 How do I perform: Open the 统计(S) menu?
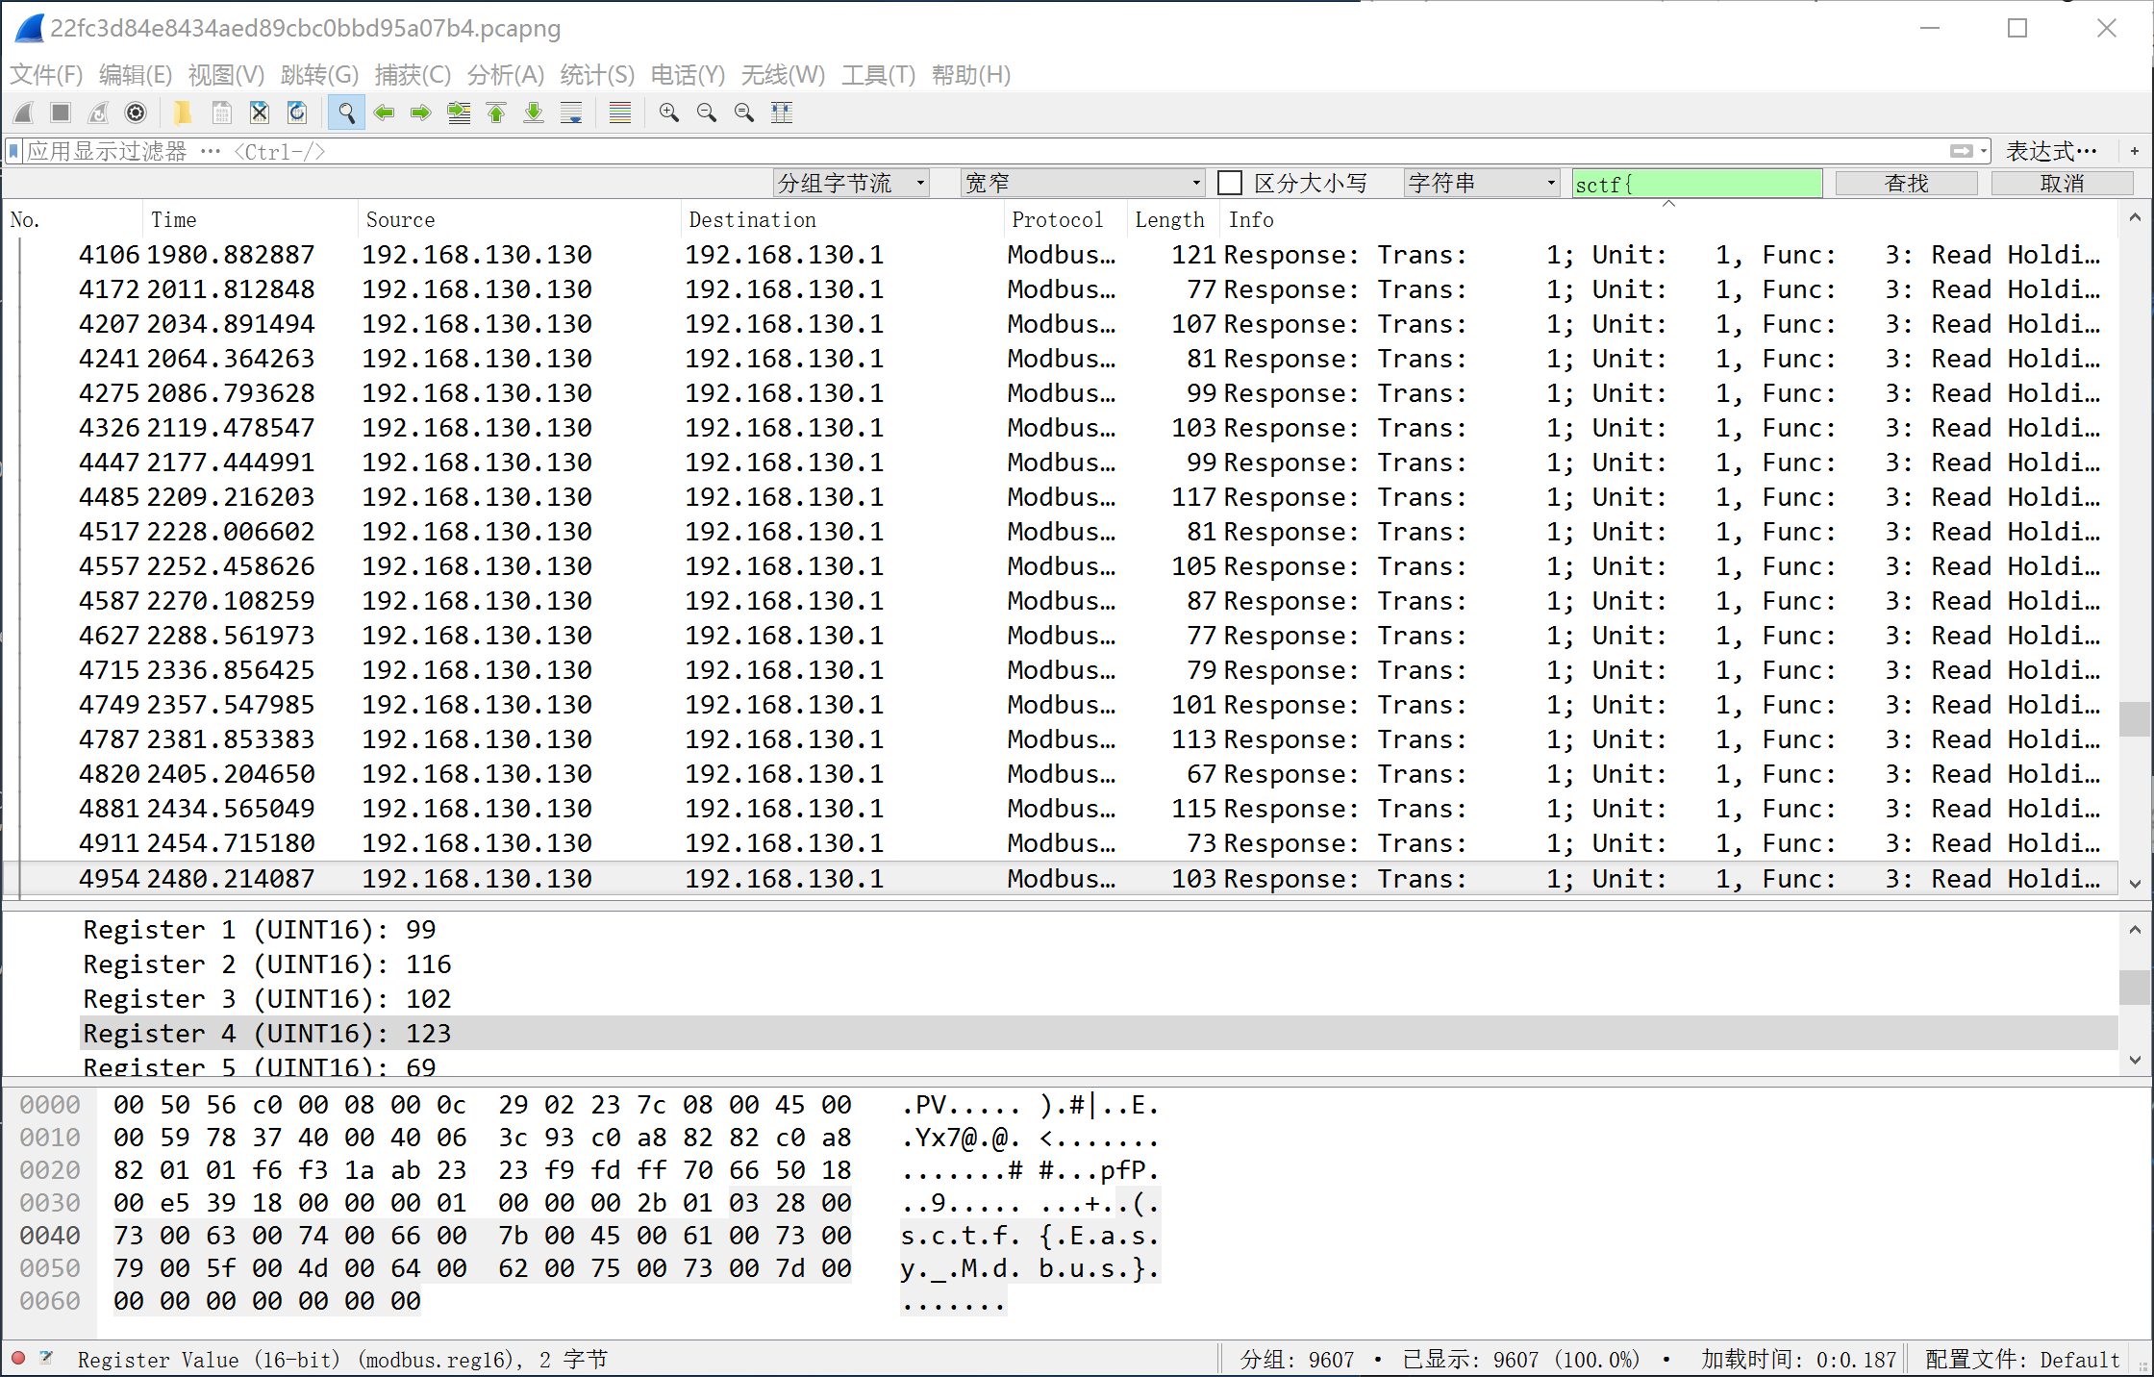click(x=596, y=75)
